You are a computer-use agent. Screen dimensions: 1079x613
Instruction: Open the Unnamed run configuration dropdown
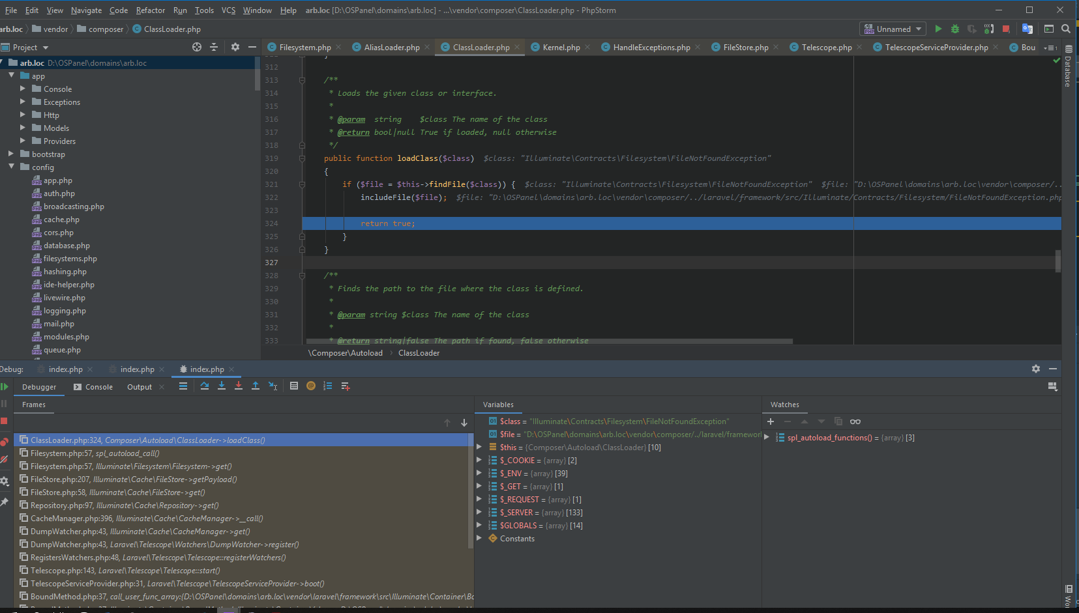[x=893, y=29]
